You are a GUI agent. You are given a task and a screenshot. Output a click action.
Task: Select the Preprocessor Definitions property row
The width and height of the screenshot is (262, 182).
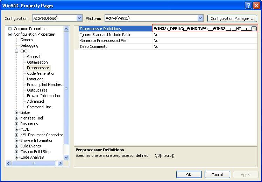point(116,29)
